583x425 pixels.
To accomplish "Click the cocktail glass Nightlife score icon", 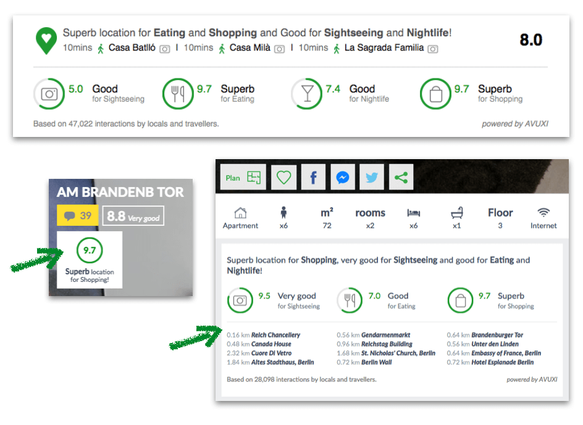I will tap(307, 94).
